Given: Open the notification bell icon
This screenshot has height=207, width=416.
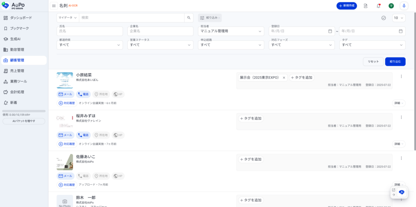Looking at the screenshot, I should click(x=378, y=6).
